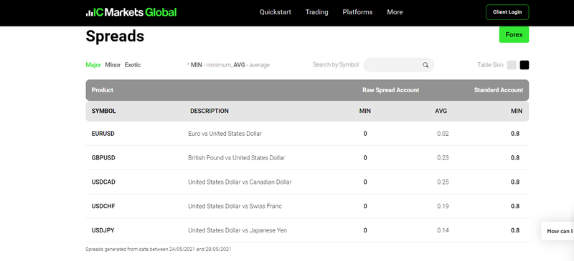Select the black table skin swatch
Screen dimensions: 574x261
(524, 65)
